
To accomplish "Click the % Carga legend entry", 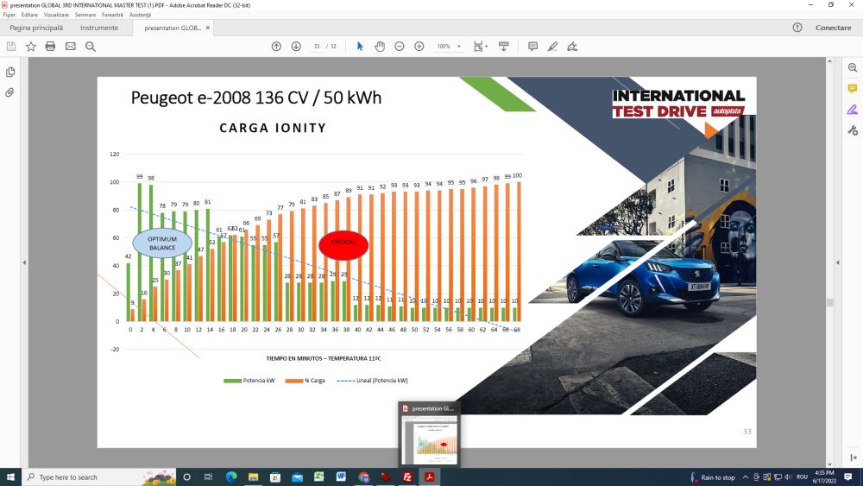I will (x=305, y=381).
